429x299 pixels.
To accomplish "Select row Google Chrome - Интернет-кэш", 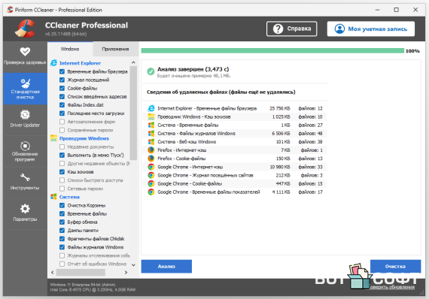I will tap(235, 167).
